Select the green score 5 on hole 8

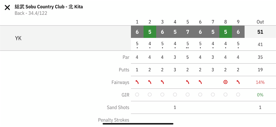point(226,32)
